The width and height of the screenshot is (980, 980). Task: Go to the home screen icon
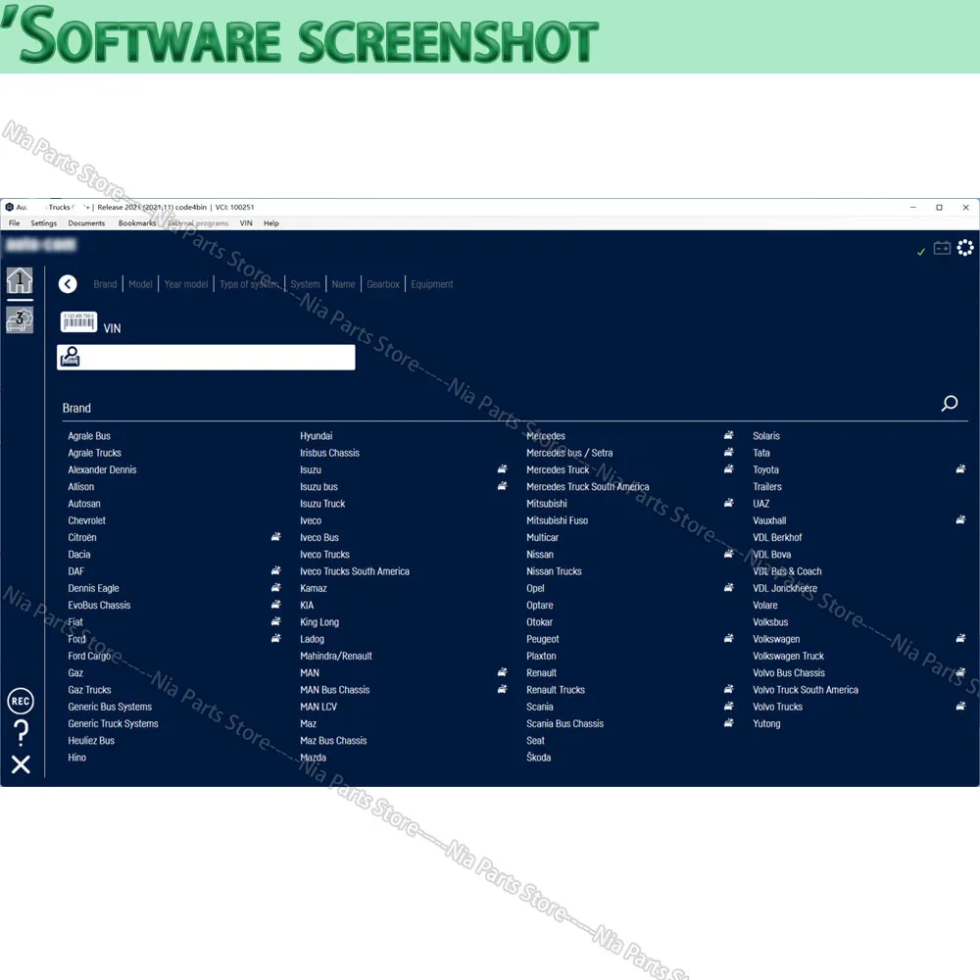pyautogui.click(x=20, y=280)
